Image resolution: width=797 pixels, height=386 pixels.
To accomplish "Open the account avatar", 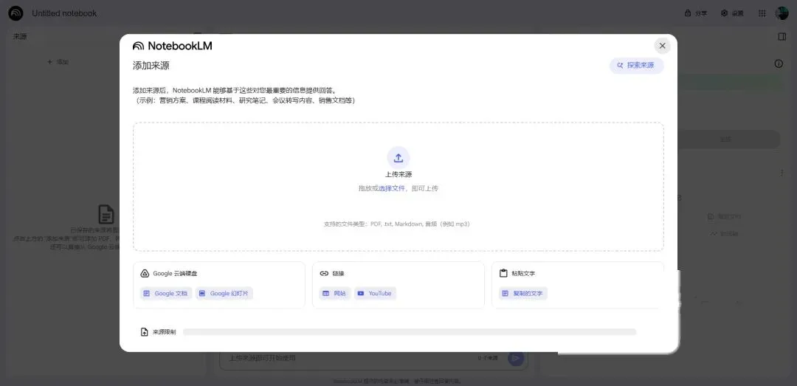I will (782, 13).
